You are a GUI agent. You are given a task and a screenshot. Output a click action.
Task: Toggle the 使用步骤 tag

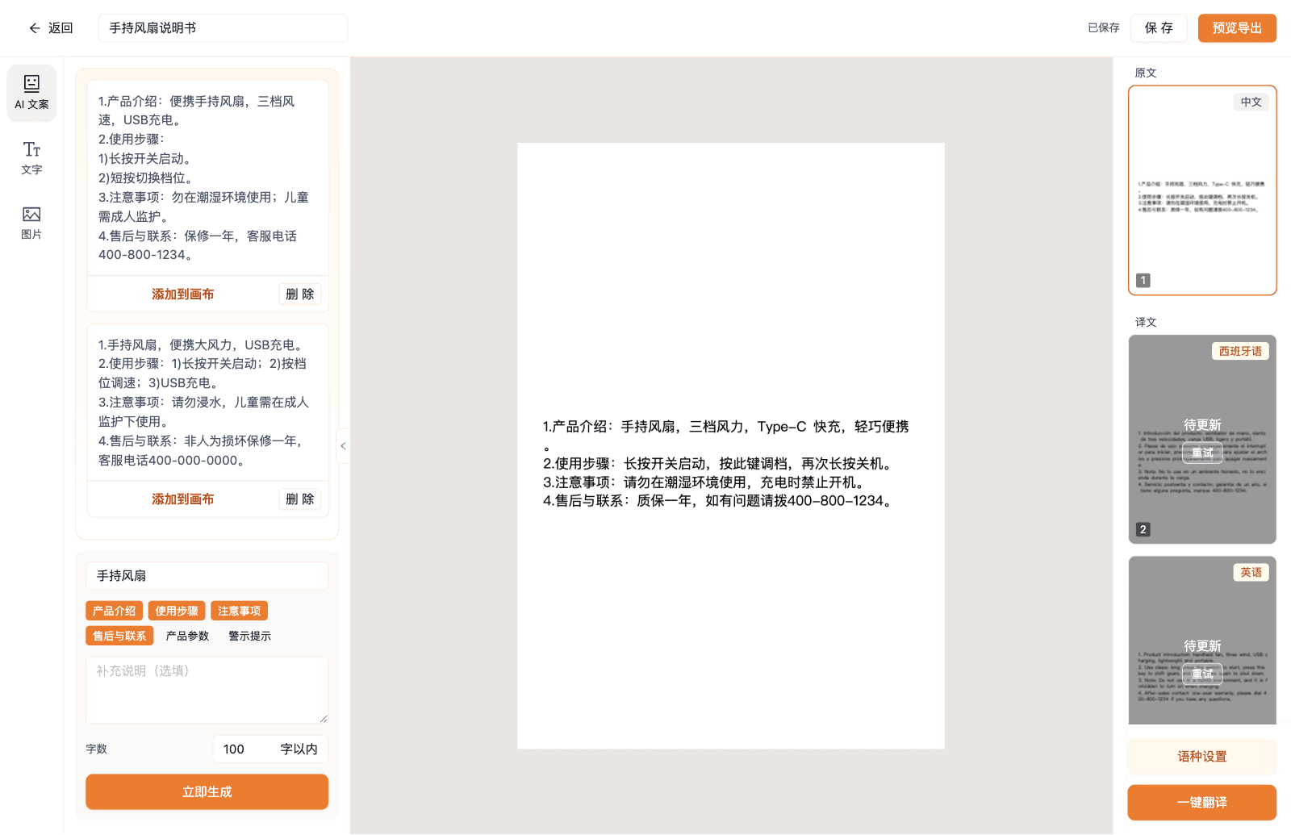[177, 612]
